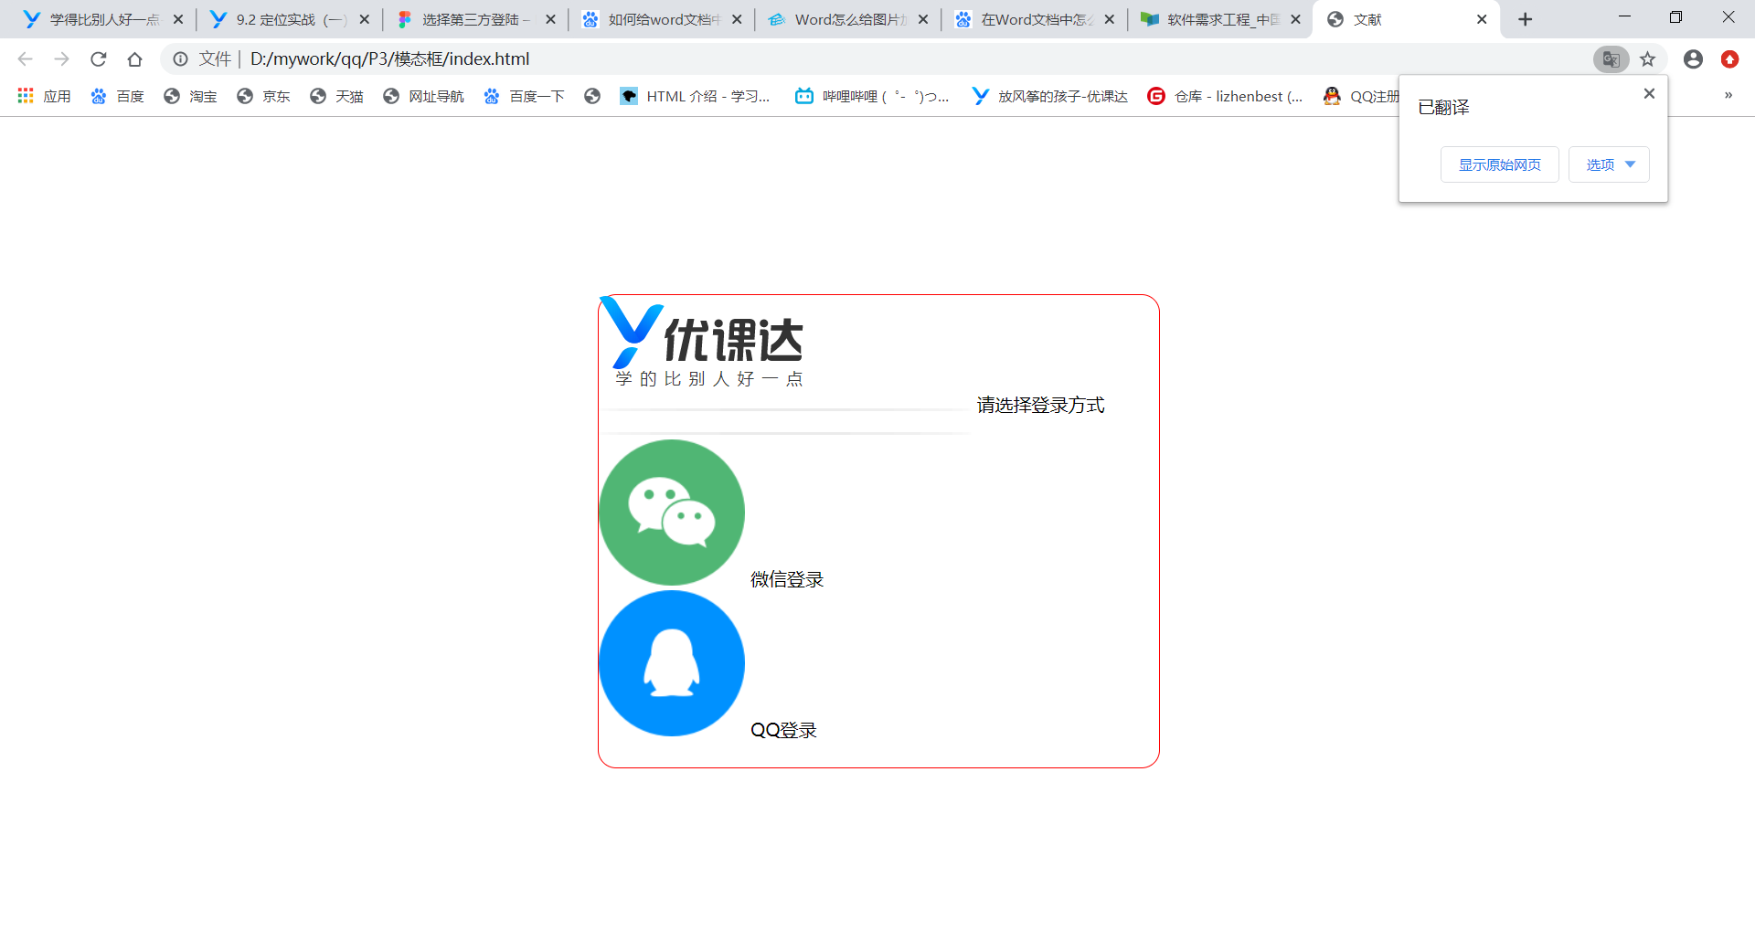Close the 已翻译 translate popup
1755x941 pixels.
coord(1649,93)
